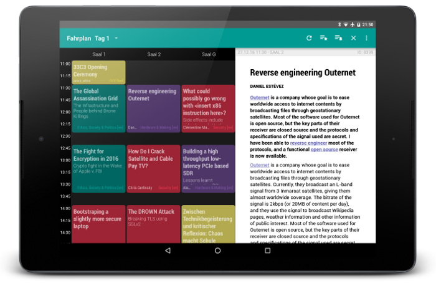Tap the Android recent apps button
Viewport: 436px width, 283px height.
pyautogui.click(x=267, y=251)
